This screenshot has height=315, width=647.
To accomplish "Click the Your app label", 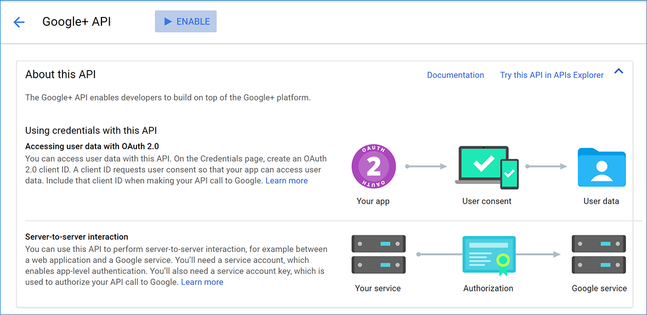I will click(373, 201).
